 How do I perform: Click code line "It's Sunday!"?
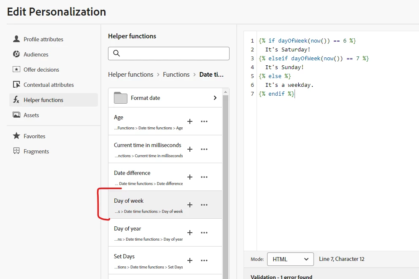click(284, 67)
